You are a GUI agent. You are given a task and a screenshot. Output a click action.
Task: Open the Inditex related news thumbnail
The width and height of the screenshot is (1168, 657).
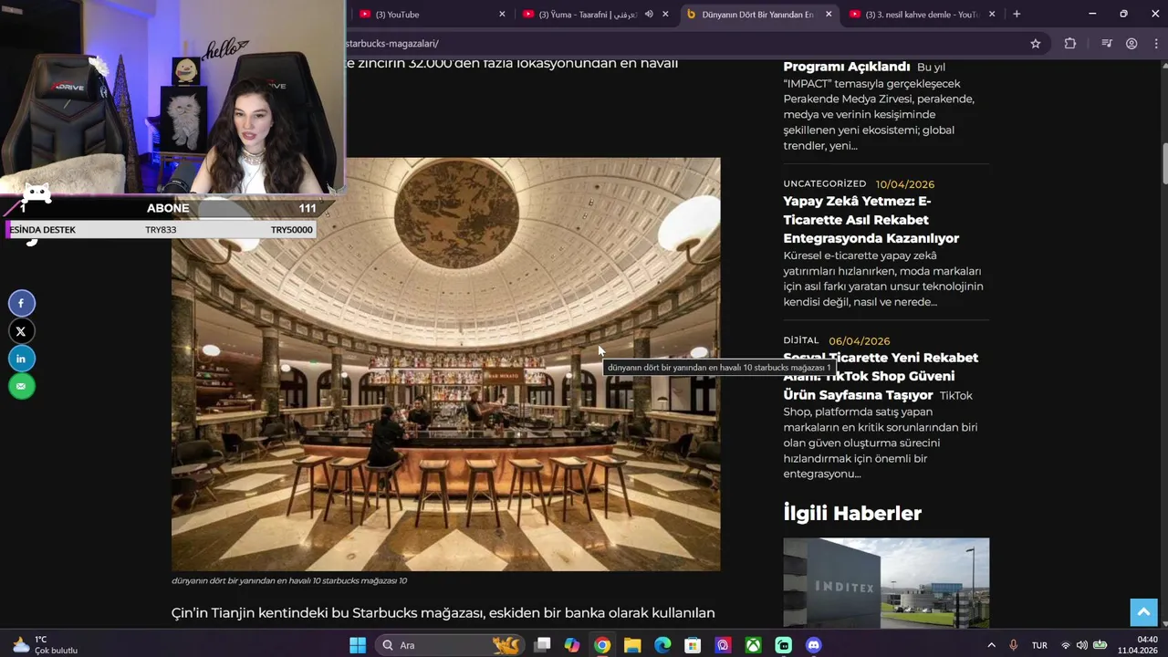point(886,582)
